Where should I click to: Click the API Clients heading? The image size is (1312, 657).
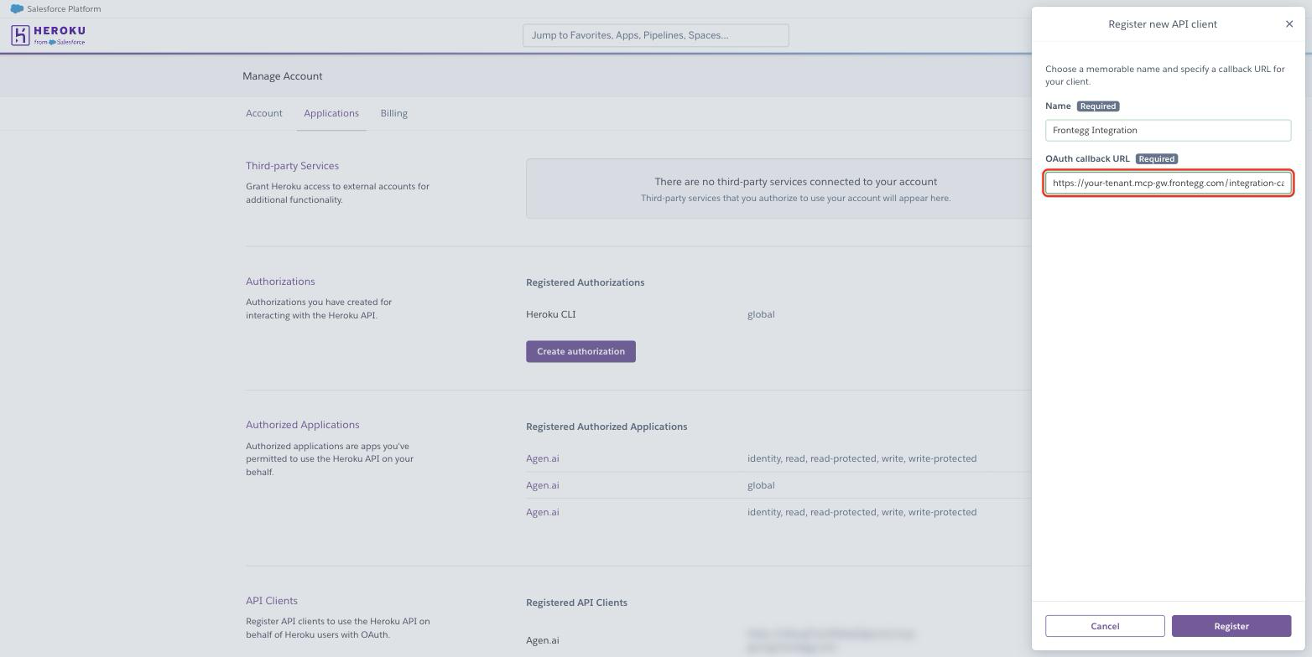click(272, 601)
